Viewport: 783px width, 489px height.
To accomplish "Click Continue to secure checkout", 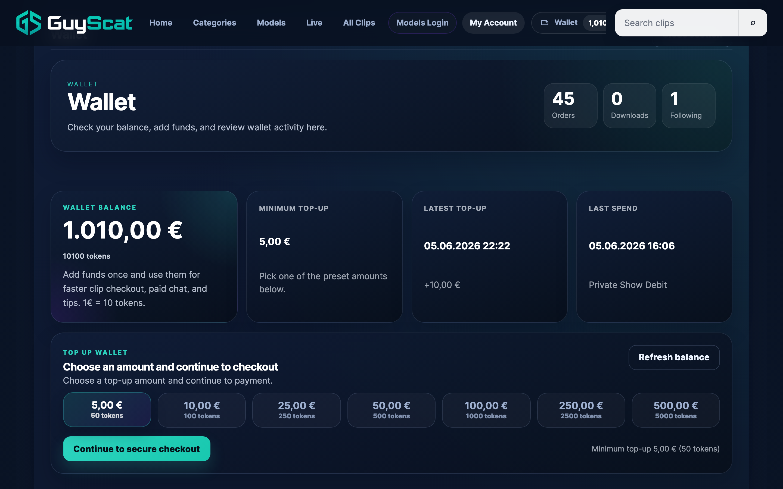I will coord(136,449).
